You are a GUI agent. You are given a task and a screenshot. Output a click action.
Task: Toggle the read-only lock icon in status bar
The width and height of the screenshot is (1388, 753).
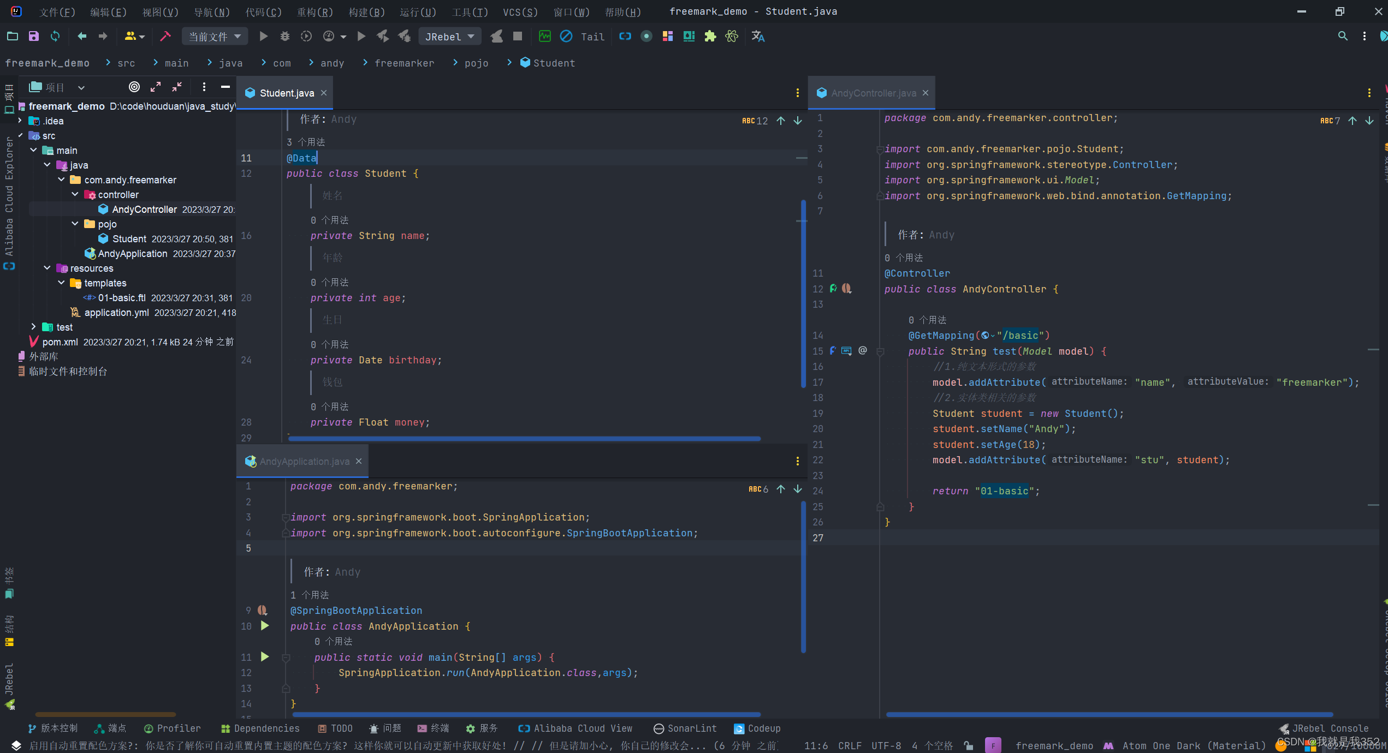tap(969, 745)
